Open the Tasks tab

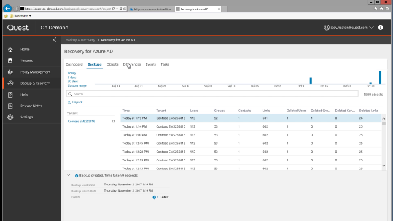pyautogui.click(x=165, y=64)
